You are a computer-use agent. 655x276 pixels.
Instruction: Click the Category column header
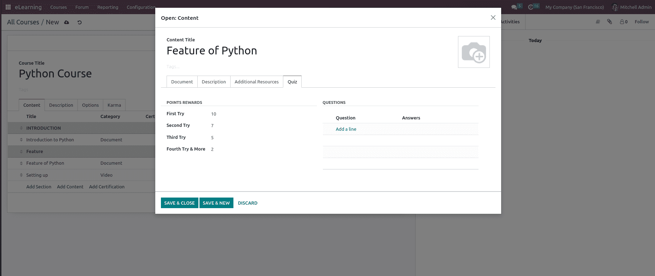point(110,116)
